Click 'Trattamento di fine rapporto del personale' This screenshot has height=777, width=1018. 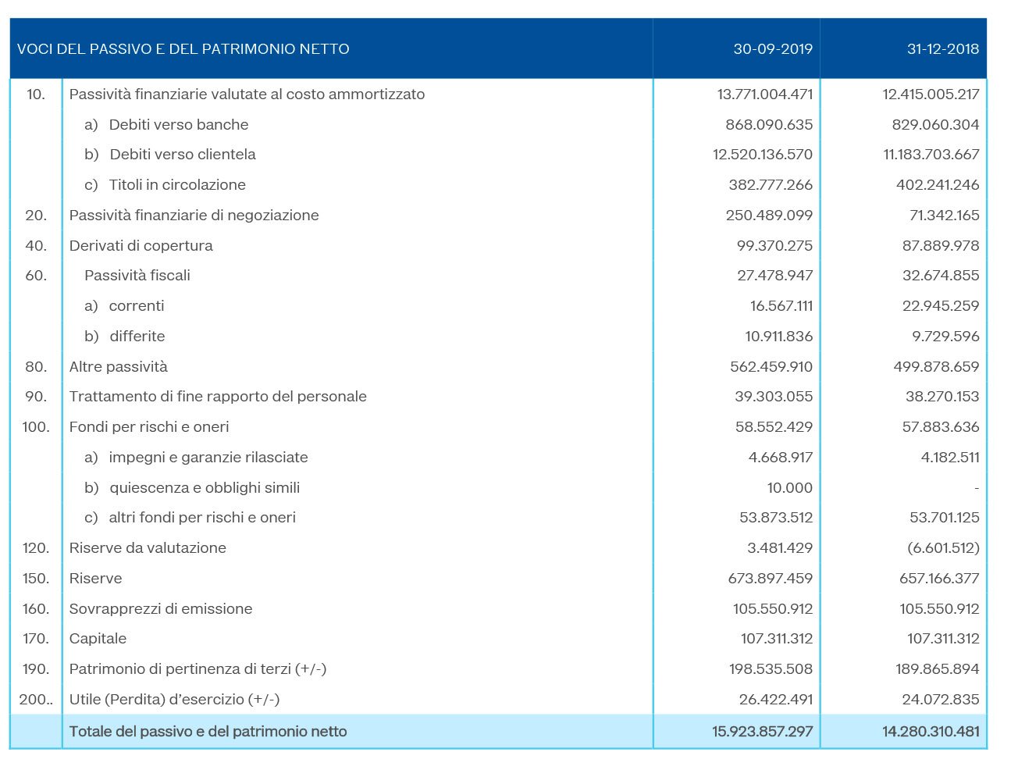click(218, 397)
